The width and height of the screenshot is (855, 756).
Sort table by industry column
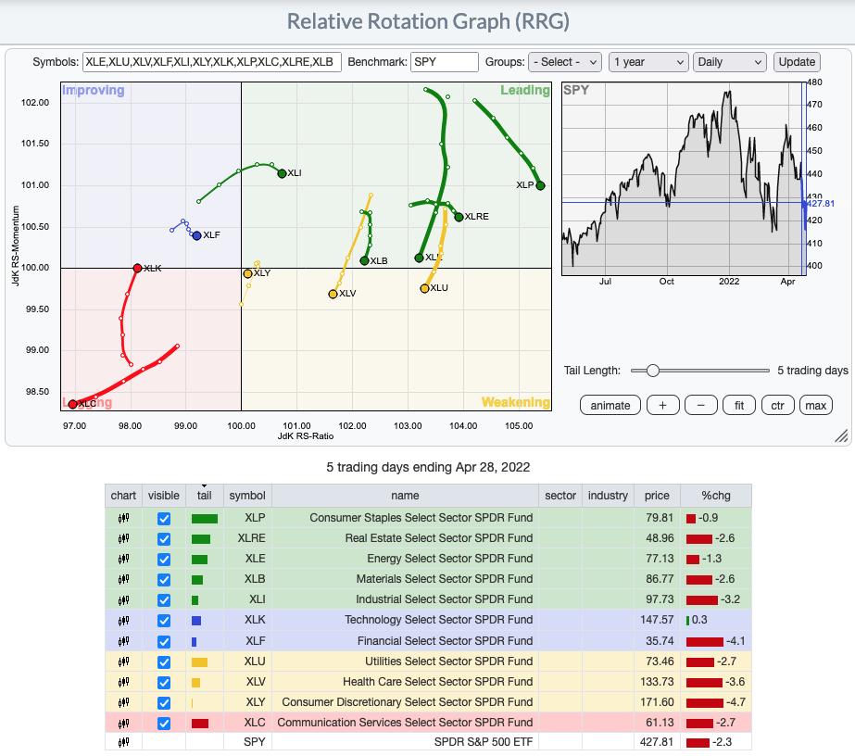click(608, 496)
